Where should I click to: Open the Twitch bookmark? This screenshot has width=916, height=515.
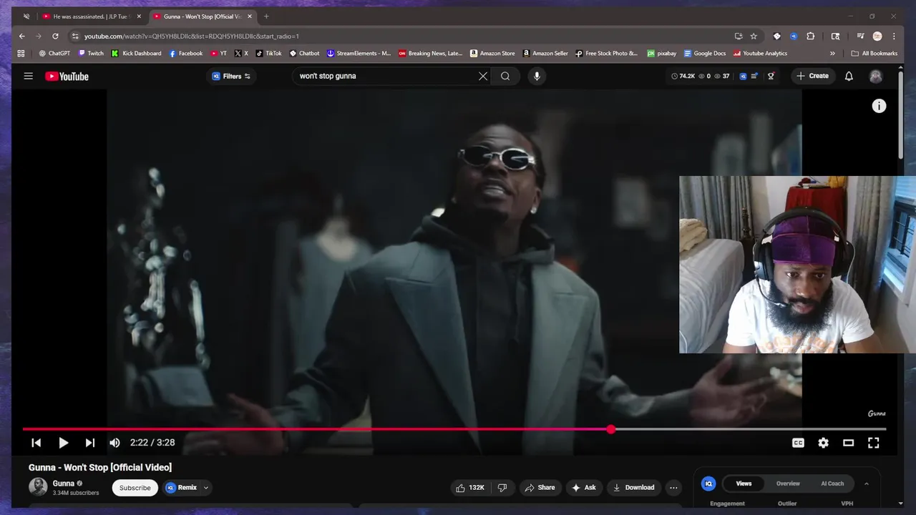(x=91, y=53)
